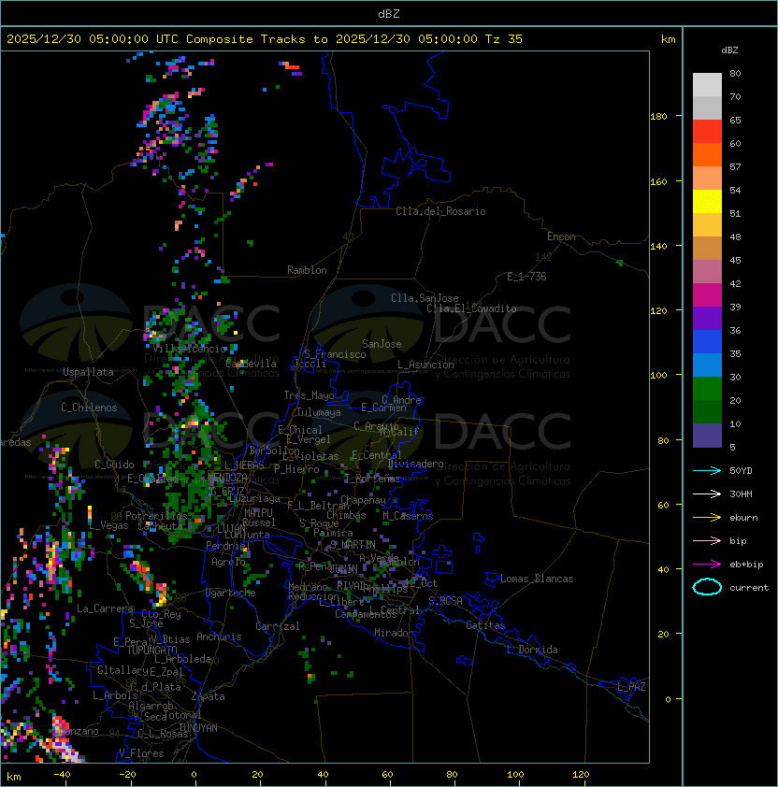Click the 'Encon' place label
This screenshot has width=778, height=787.
coord(561,236)
